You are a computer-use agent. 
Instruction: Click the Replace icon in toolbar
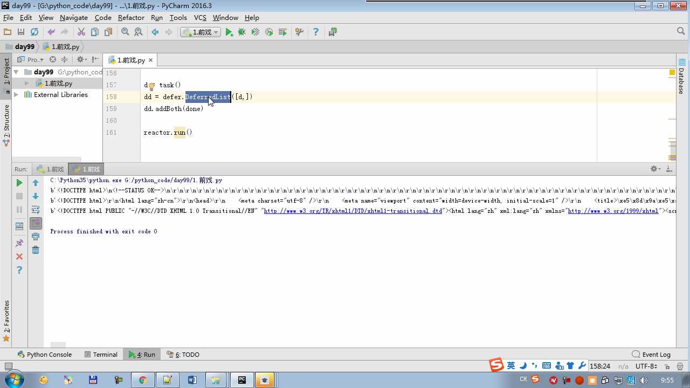tap(139, 32)
